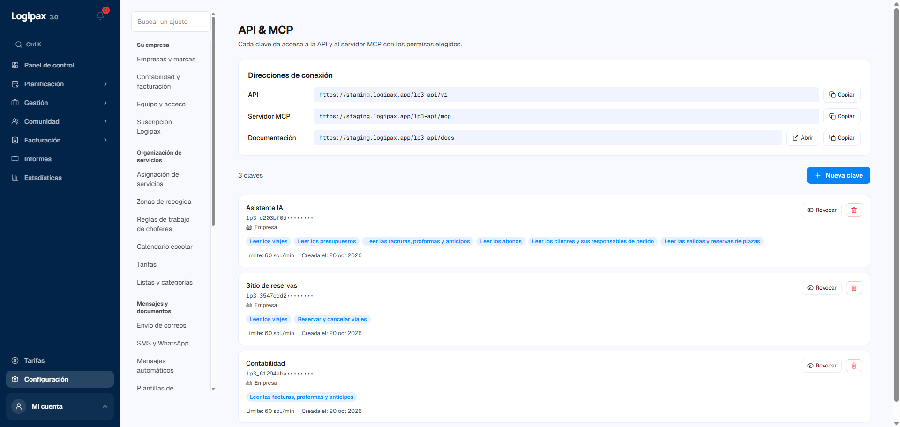Click the Sitio de reservas key title

[x=271, y=285]
